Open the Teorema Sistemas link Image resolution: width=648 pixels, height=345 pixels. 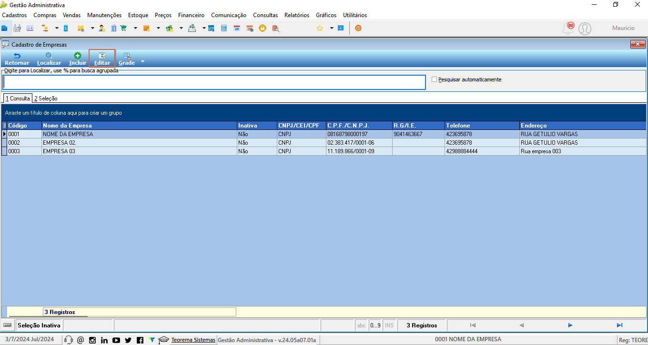point(193,340)
